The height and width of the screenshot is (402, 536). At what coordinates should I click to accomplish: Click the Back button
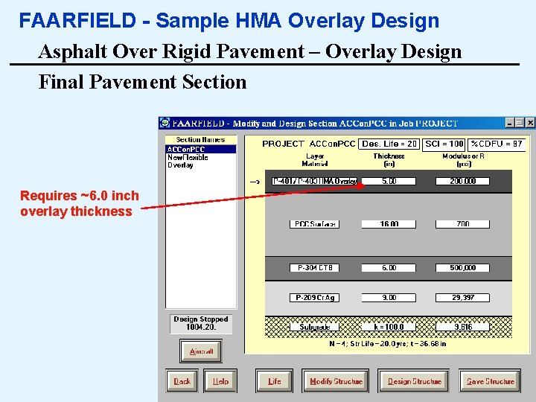click(x=182, y=381)
